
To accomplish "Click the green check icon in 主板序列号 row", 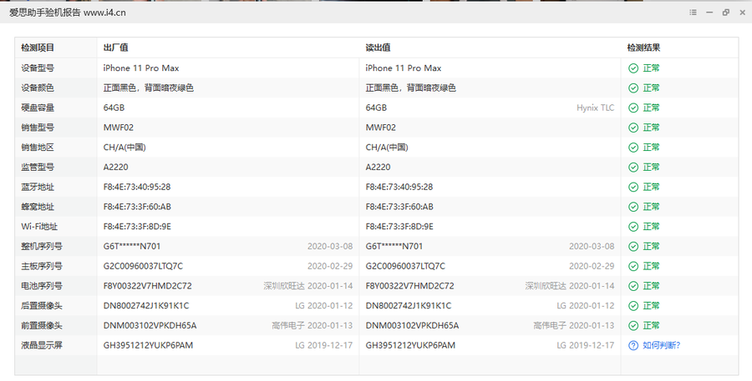I will coord(633,266).
